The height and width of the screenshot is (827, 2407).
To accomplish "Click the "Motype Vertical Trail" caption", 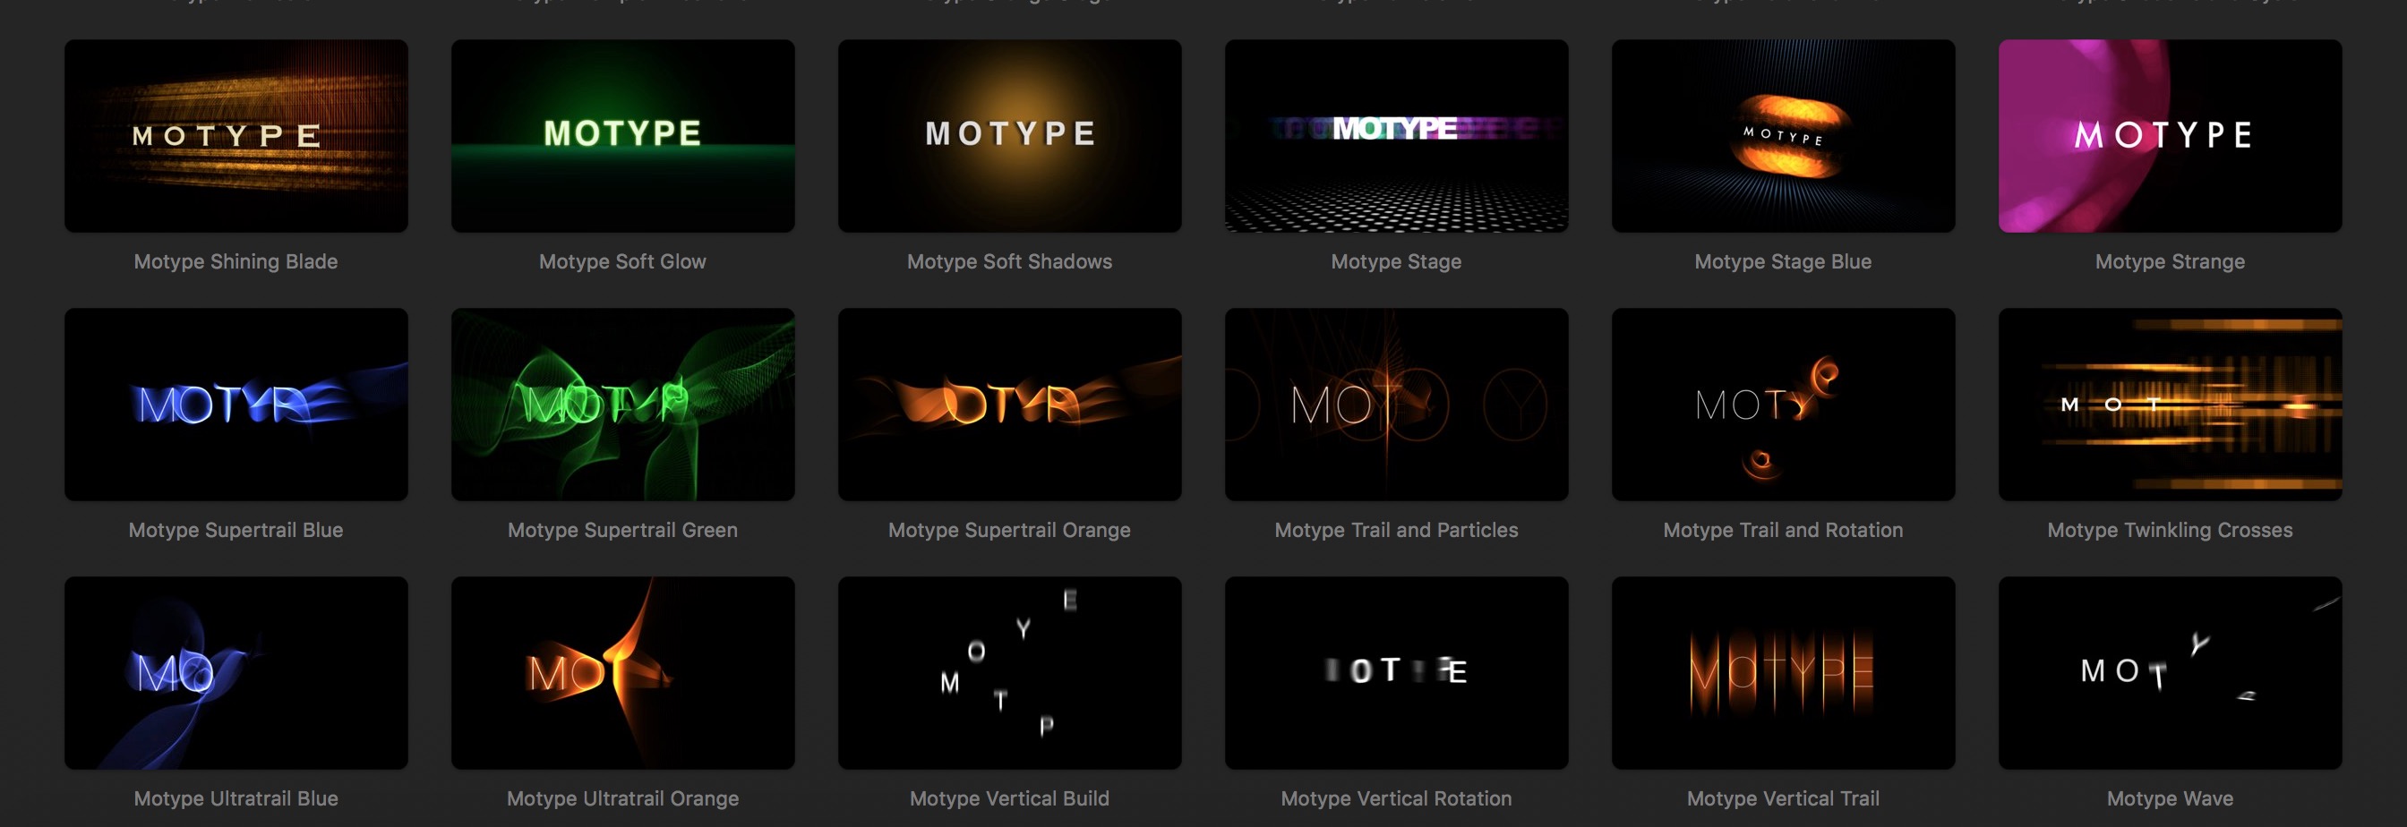I will click(1784, 799).
